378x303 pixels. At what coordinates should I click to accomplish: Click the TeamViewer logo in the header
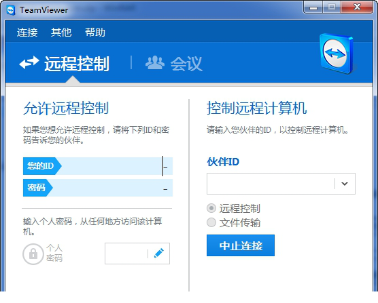point(337,54)
